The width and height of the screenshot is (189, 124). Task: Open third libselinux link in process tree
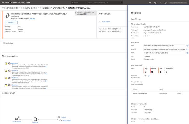(x=15, y=78)
